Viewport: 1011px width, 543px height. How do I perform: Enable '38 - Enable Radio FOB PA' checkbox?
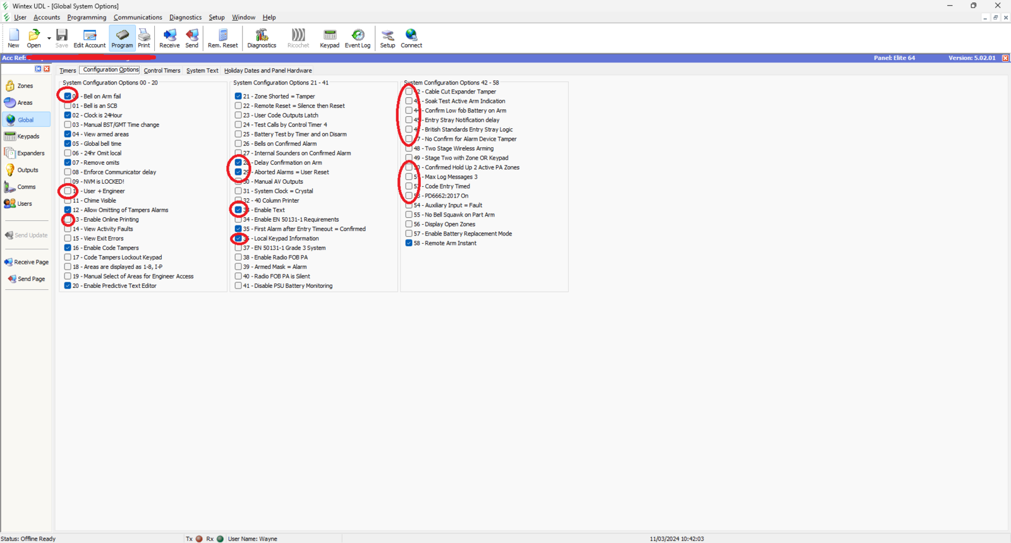click(238, 258)
